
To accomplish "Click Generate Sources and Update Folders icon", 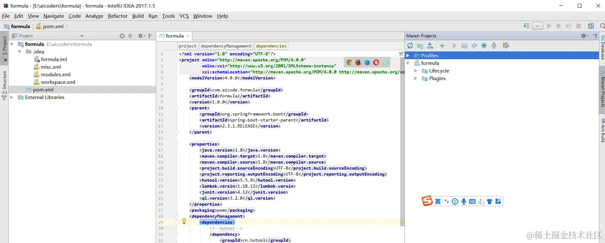I will point(420,46).
